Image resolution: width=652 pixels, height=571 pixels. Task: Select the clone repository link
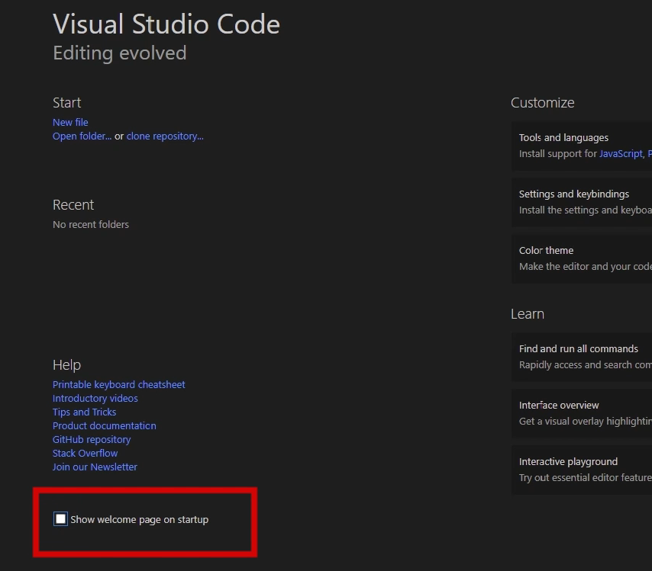[165, 136]
